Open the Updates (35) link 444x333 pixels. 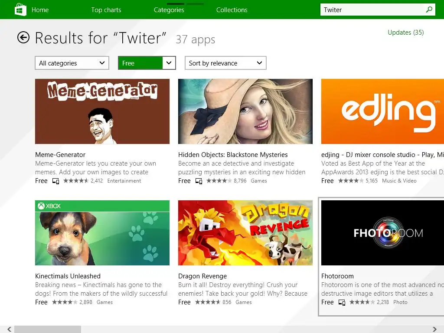coord(405,33)
